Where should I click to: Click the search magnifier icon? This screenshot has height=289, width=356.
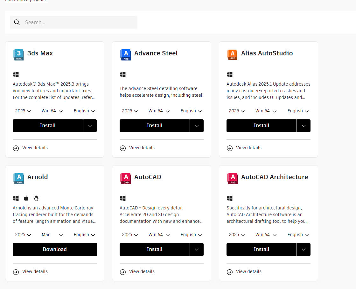click(17, 22)
